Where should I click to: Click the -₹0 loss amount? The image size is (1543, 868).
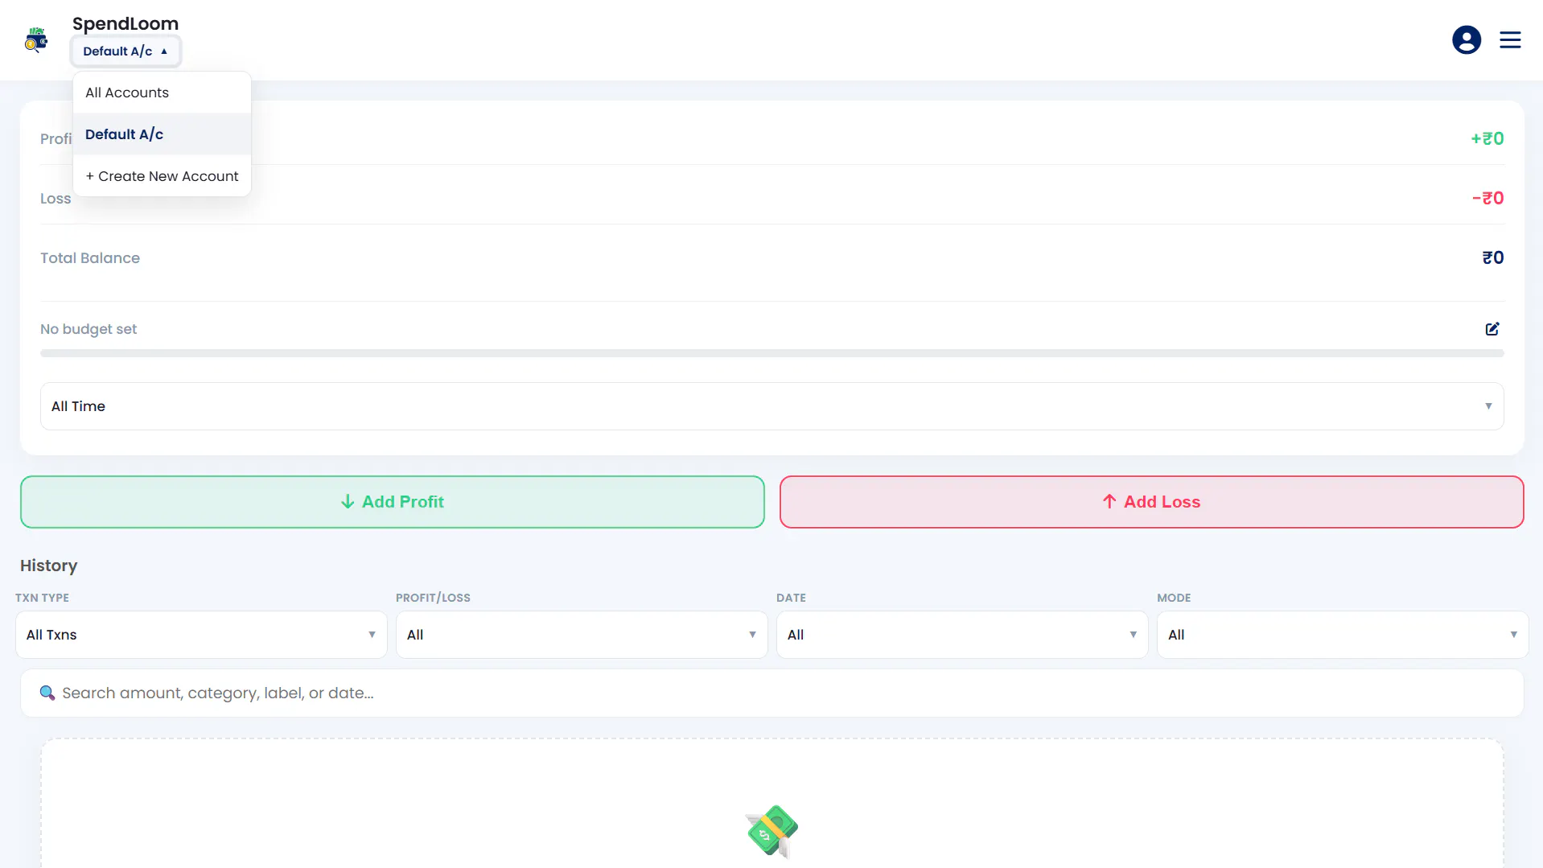1487,198
